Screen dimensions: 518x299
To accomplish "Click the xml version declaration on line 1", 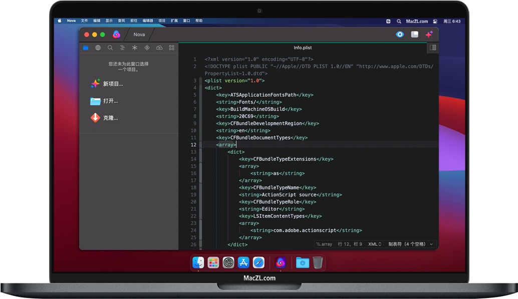I will point(259,60).
